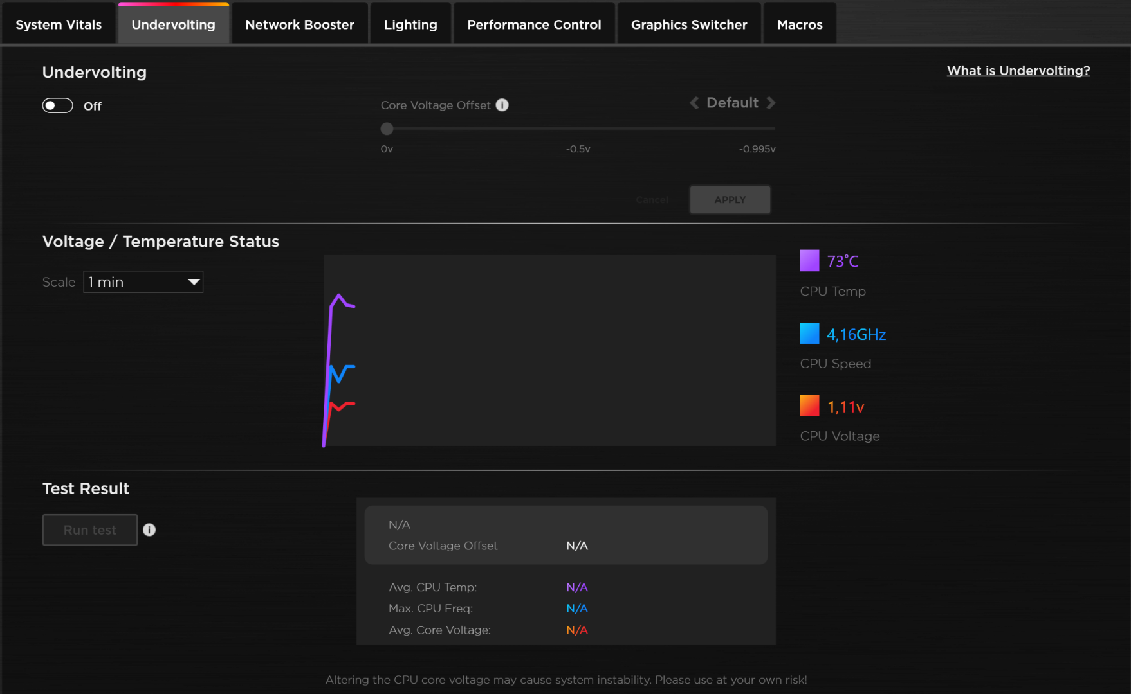Click the left chevron next to Default
The height and width of the screenshot is (694, 1131).
point(694,103)
